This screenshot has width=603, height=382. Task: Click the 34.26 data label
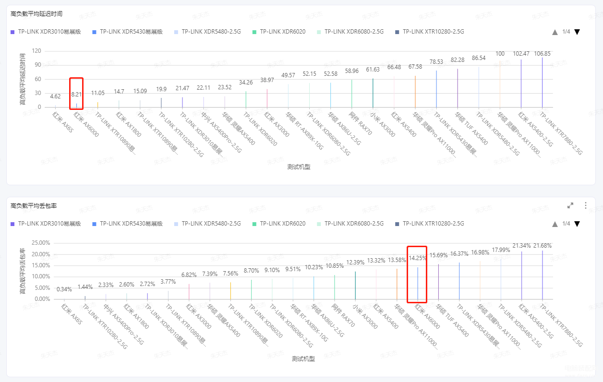click(246, 82)
